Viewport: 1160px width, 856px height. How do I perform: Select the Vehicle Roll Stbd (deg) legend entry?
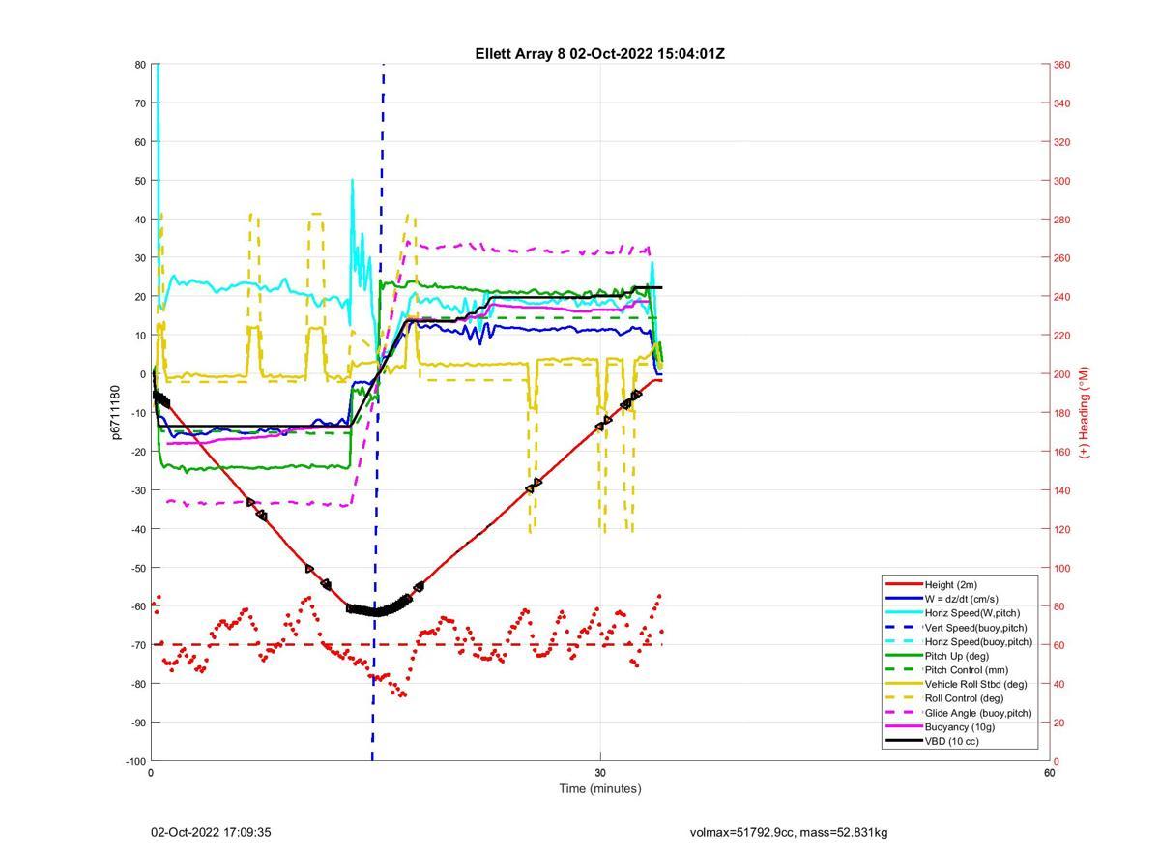point(956,684)
